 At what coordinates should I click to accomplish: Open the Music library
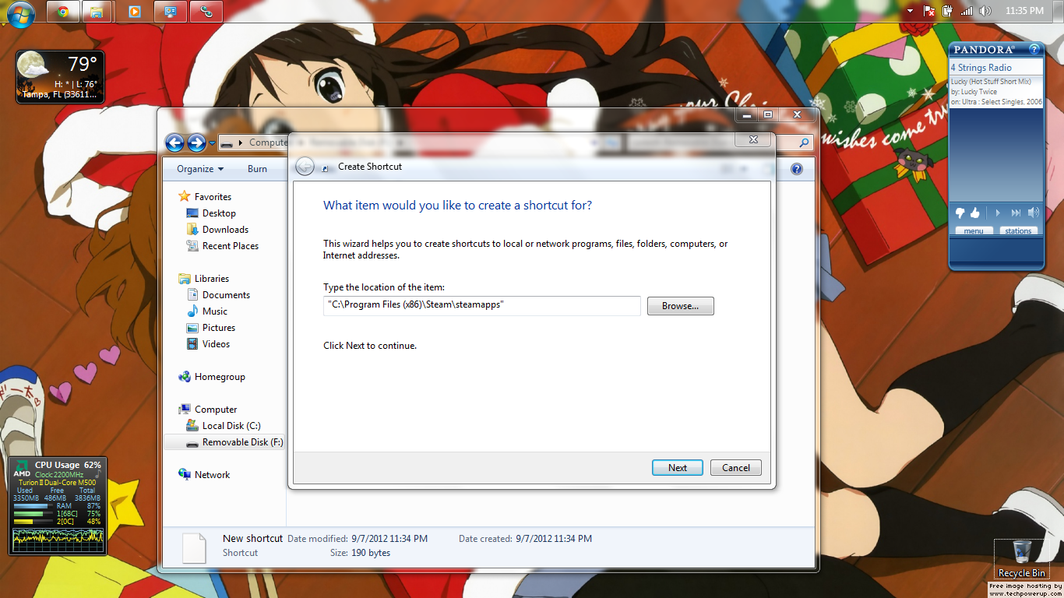click(x=214, y=311)
